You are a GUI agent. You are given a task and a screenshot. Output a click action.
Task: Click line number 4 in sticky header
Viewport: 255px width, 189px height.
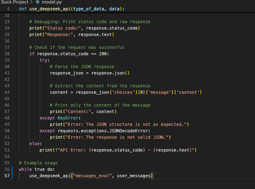pos(8,9)
